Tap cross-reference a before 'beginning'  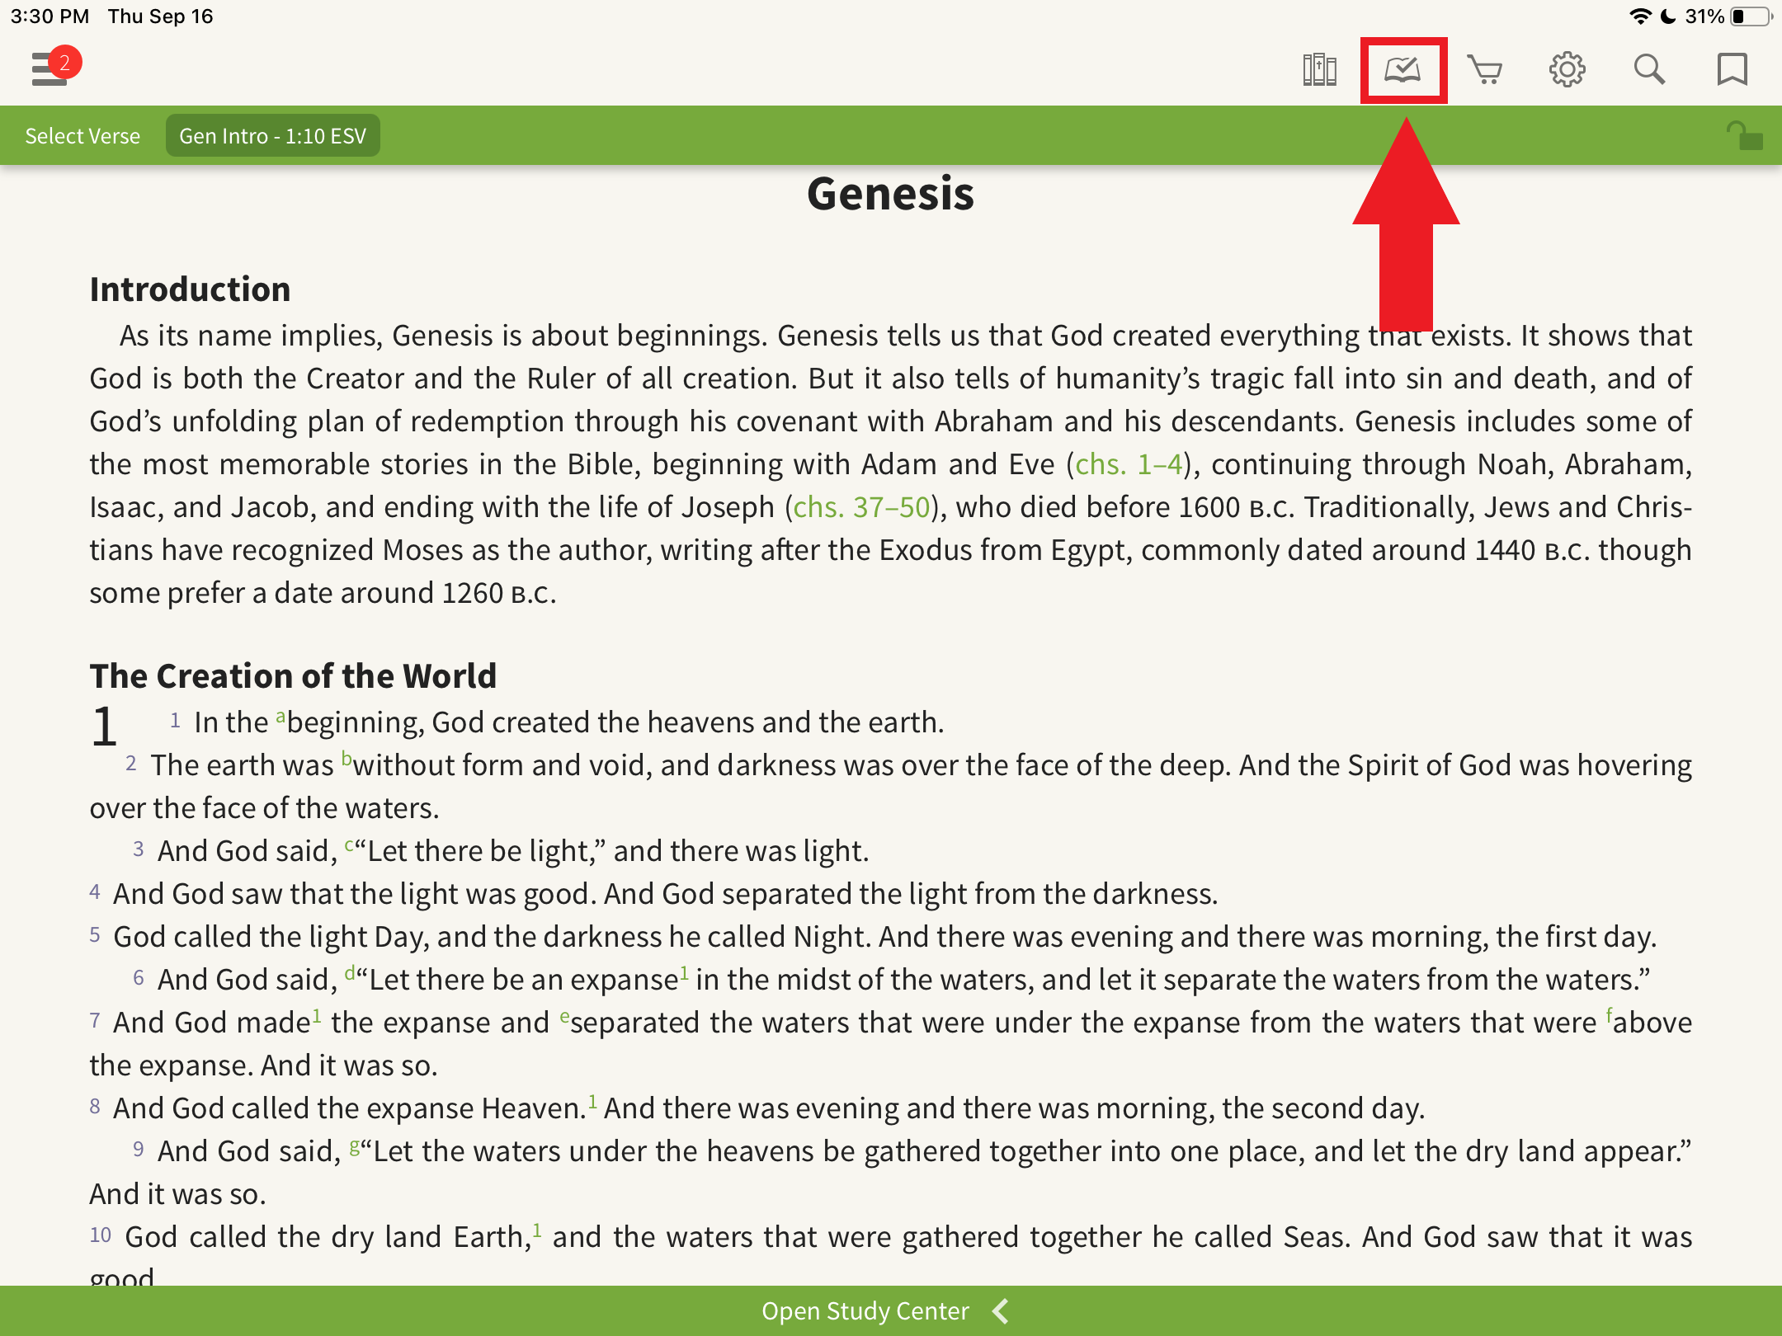[x=280, y=717]
